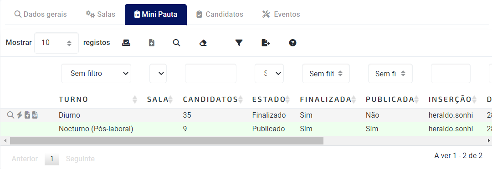Click the file export icon

[x=266, y=43]
